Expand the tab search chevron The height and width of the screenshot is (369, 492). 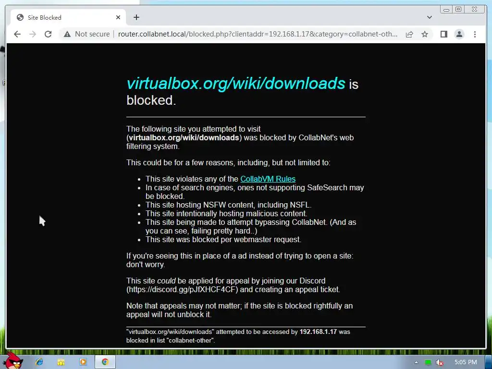click(430, 17)
